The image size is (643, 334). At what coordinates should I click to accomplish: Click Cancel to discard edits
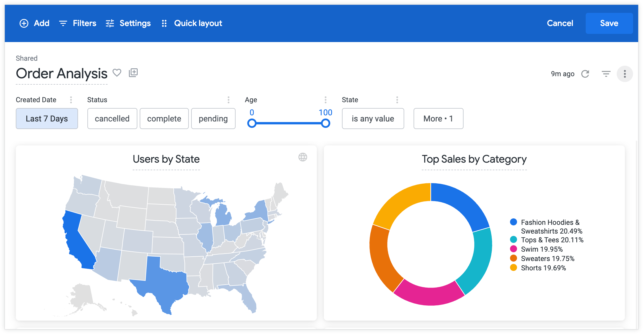tap(560, 23)
